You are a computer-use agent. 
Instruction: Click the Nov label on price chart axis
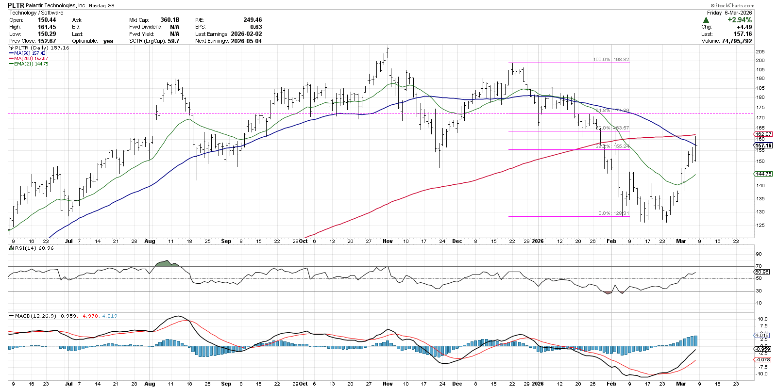tap(388, 241)
